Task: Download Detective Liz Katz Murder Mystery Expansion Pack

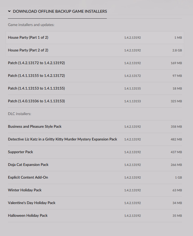Action: (x=62, y=139)
